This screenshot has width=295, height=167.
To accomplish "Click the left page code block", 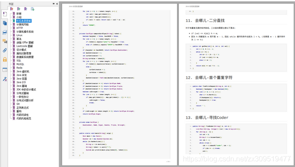I will pyautogui.click(x=119, y=84).
